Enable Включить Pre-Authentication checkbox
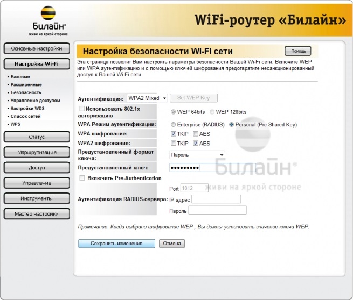Viewport: 353px width, 300px height. coord(82,178)
